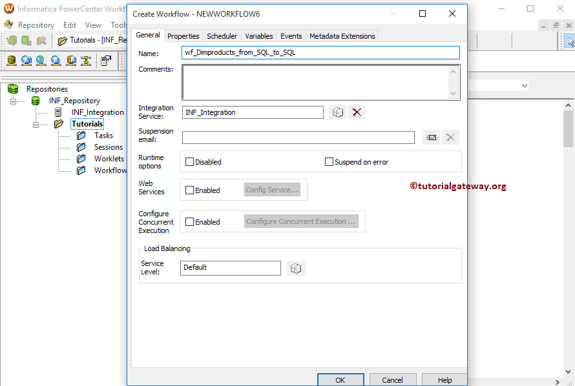
Task: Click the yellow down-arrow connection toolbar icon
Action: click(x=86, y=61)
